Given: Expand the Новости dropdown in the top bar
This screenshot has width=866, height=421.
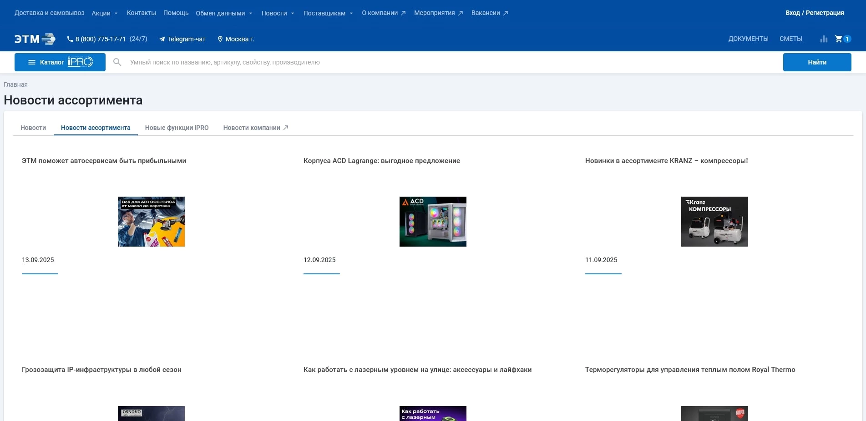Looking at the screenshot, I should coord(278,13).
